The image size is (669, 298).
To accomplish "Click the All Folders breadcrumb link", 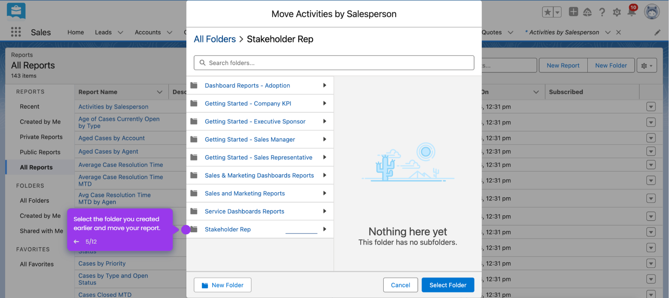I will pyautogui.click(x=215, y=39).
